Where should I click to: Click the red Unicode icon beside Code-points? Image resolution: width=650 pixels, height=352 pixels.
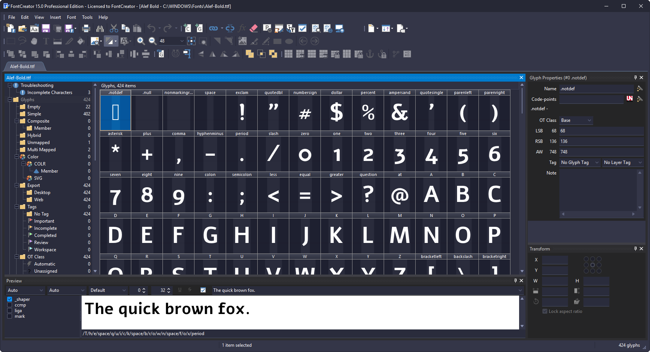click(x=629, y=99)
